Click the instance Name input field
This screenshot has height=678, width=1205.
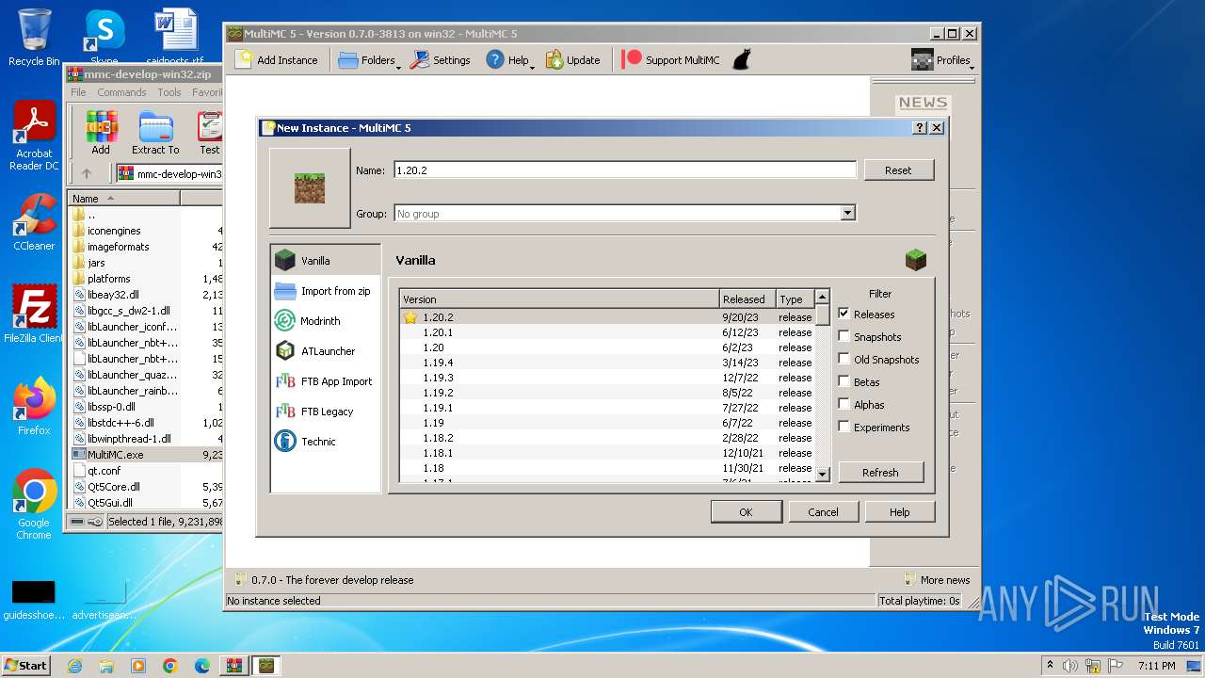tap(625, 170)
